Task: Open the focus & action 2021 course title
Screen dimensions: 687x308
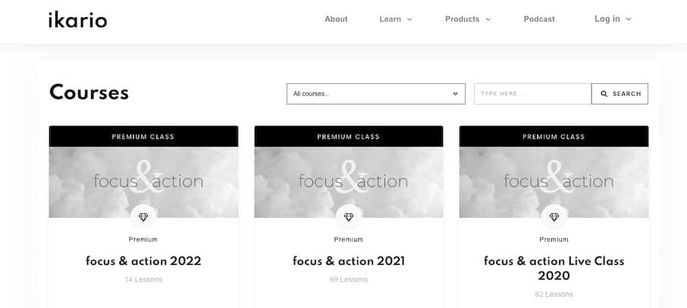Action: pyautogui.click(x=349, y=261)
